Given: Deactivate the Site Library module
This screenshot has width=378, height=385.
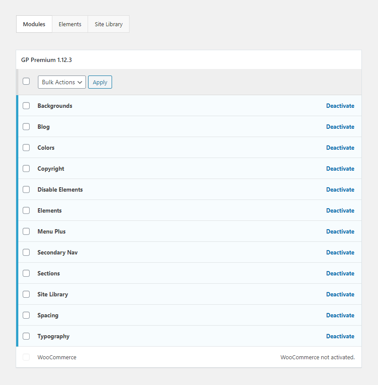Looking at the screenshot, I should coord(340,294).
